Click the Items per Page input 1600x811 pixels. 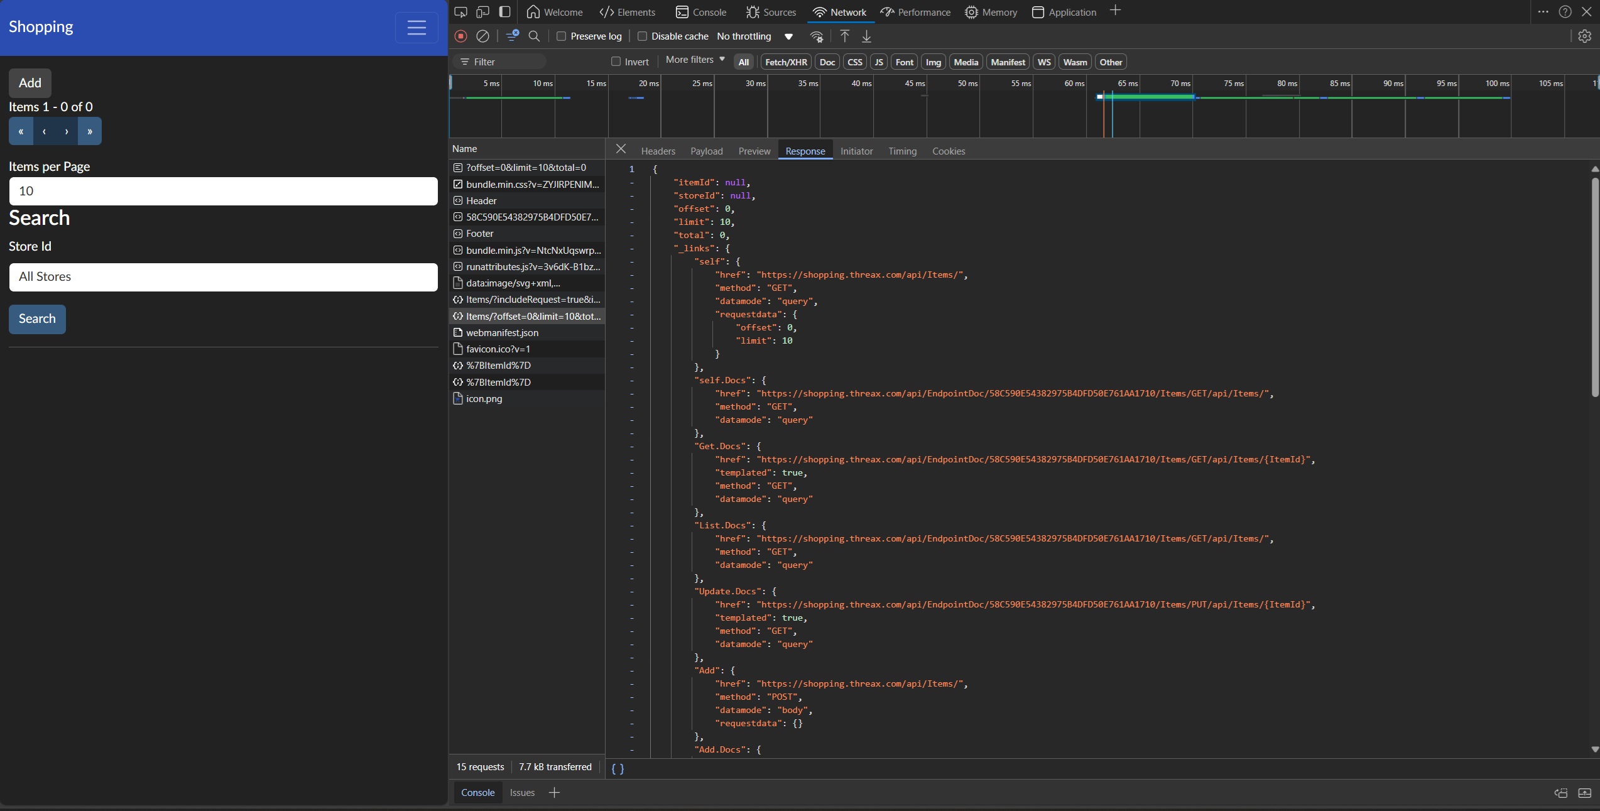[223, 191]
